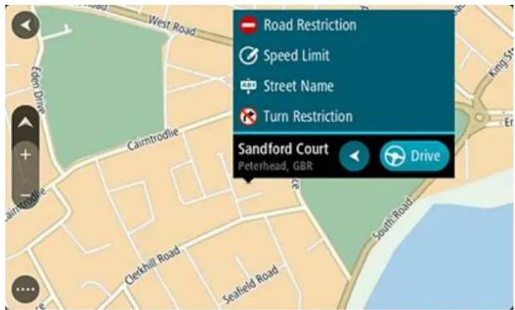Start driving to Sandford Court
The width and height of the screenshot is (515, 310).
click(x=415, y=156)
